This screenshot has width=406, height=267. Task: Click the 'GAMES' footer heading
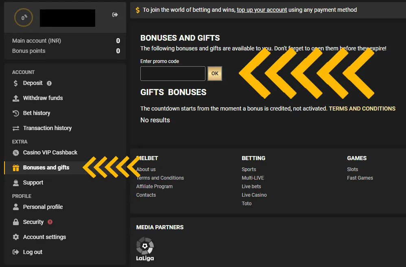[x=356, y=158]
